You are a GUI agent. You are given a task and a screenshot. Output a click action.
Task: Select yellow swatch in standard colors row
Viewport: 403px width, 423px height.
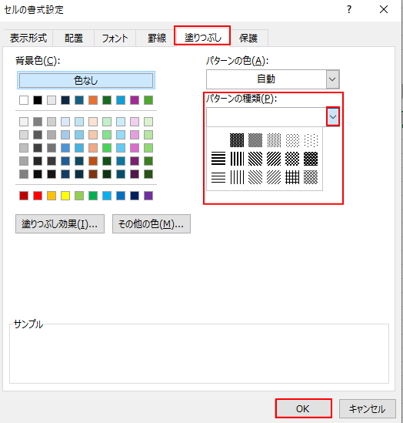click(65, 196)
